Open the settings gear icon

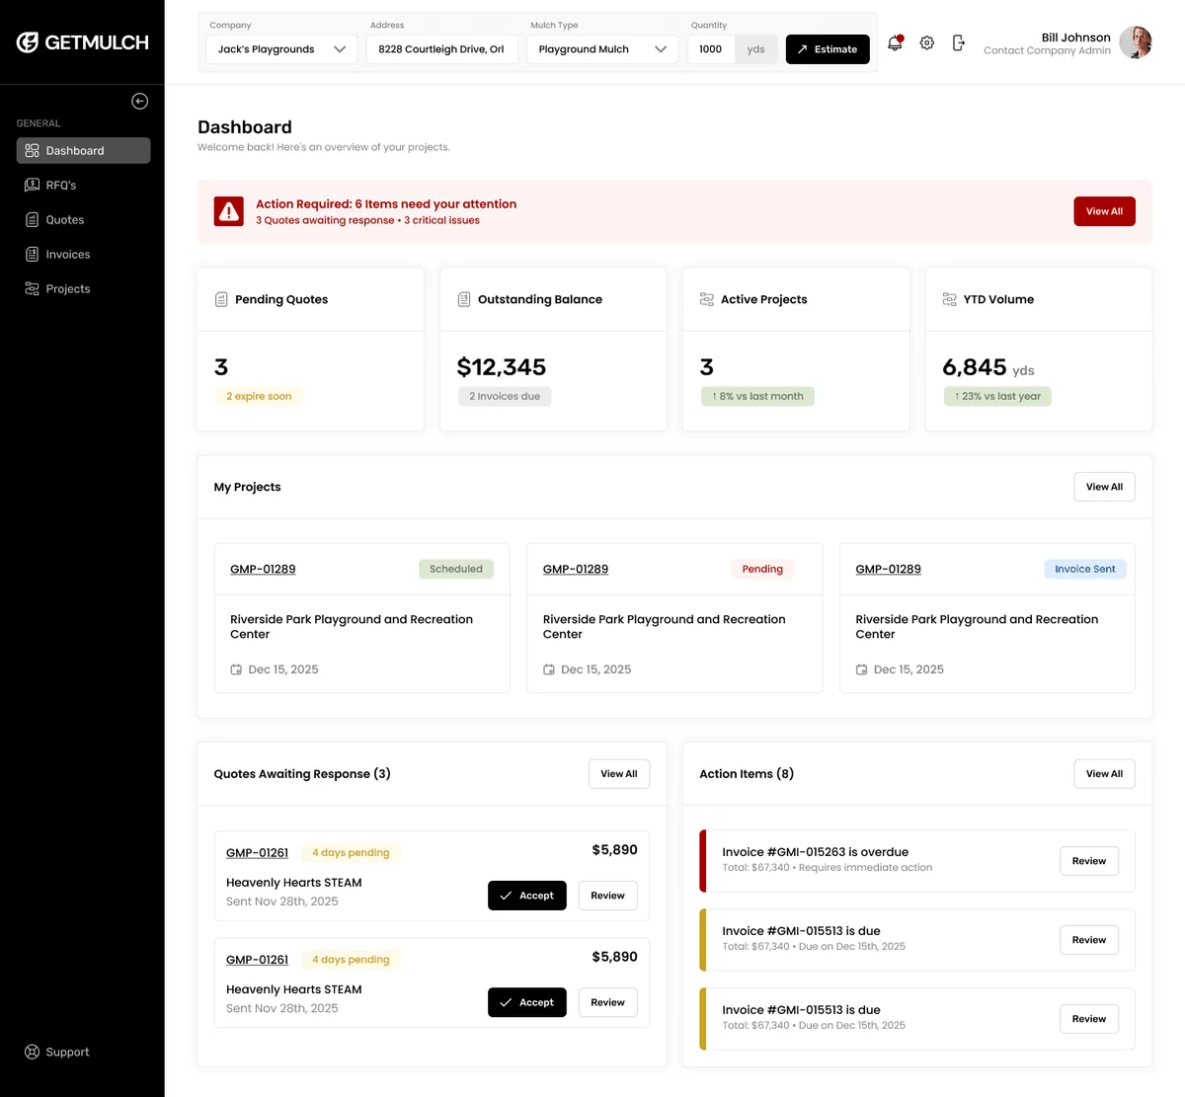926,42
